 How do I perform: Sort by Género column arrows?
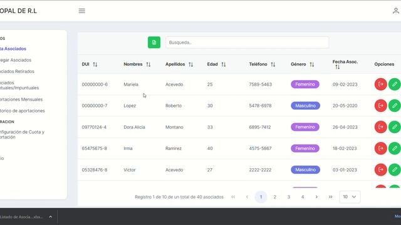point(312,64)
